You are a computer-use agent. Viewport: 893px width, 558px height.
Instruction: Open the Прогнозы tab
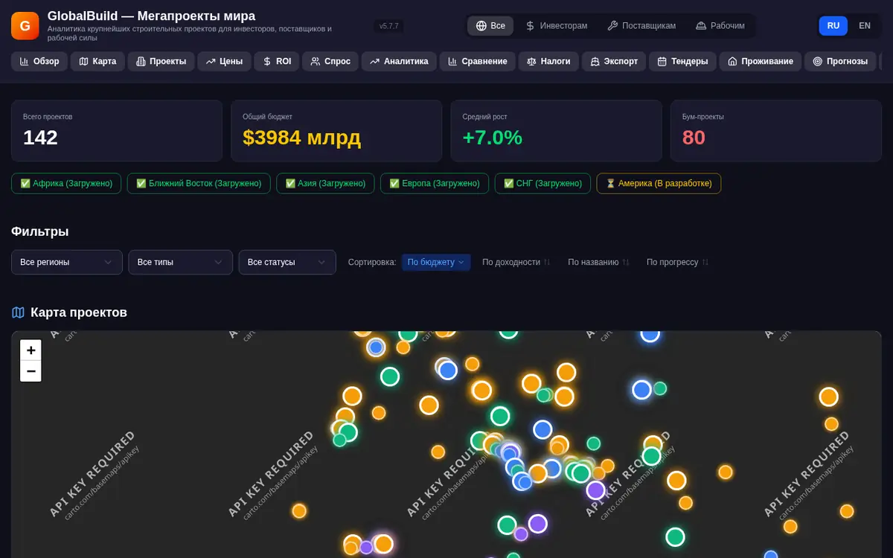pyautogui.click(x=840, y=61)
